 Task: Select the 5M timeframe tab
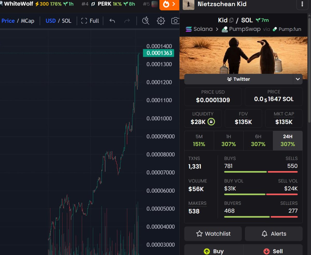click(199, 141)
